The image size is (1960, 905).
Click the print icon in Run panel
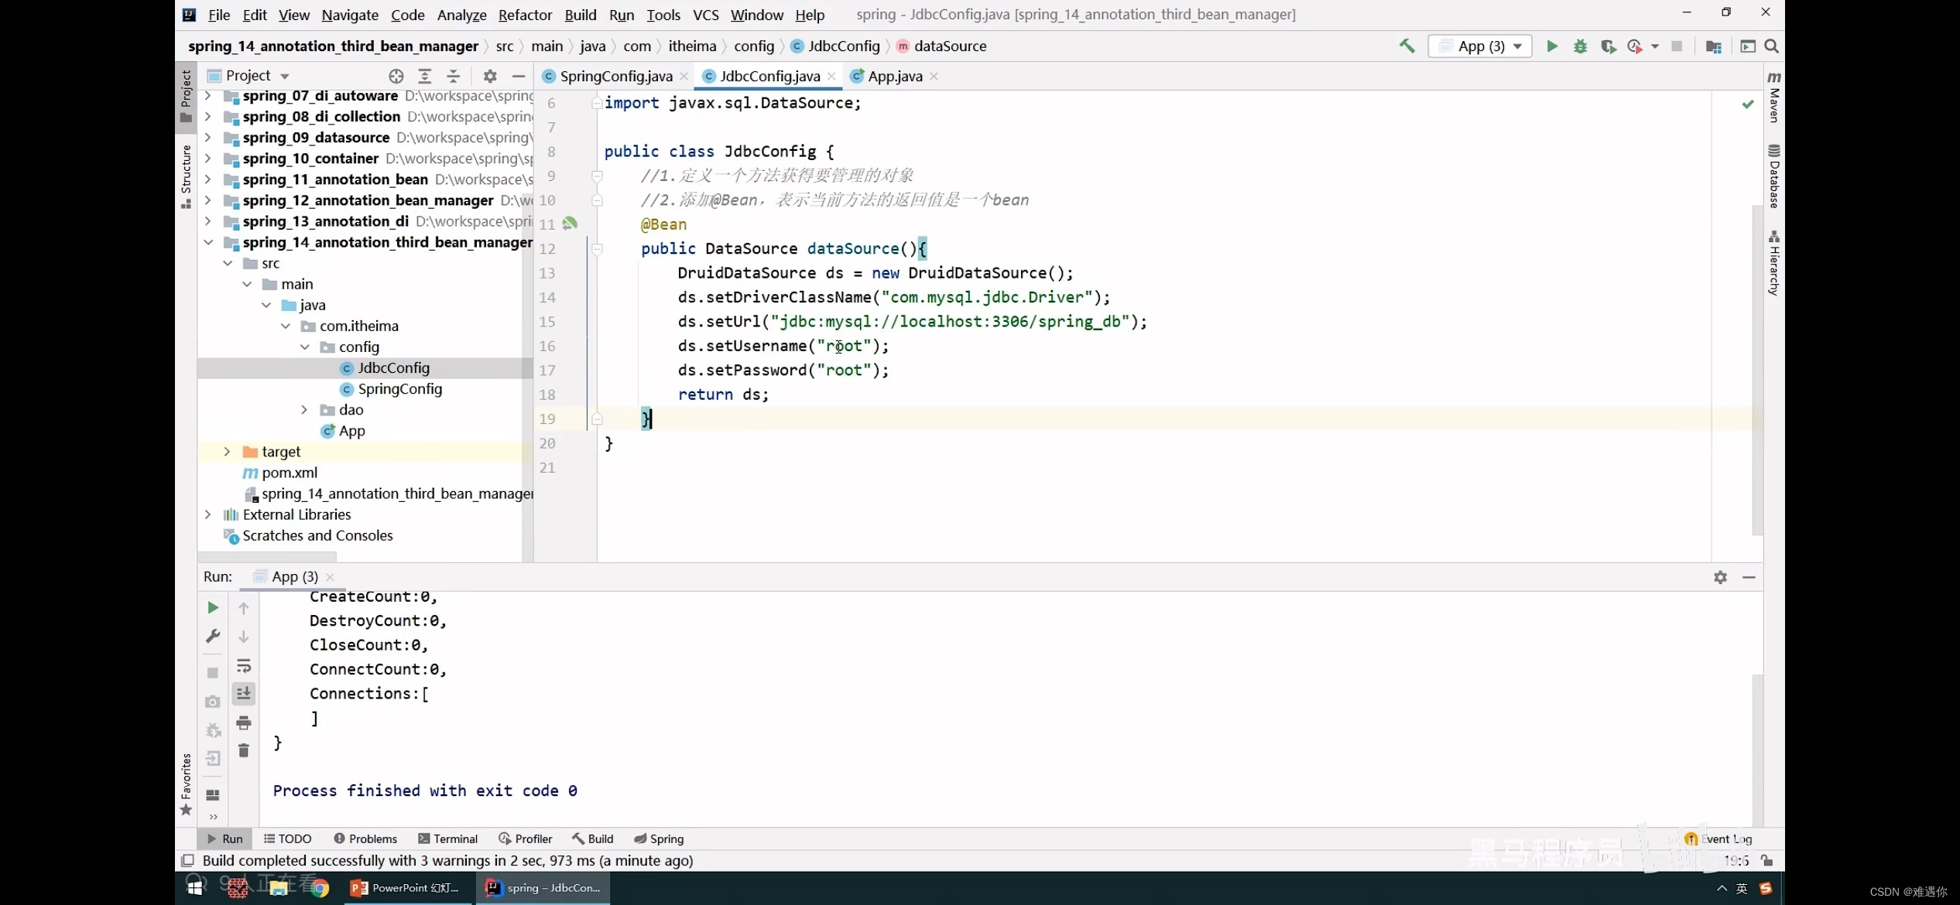244,723
